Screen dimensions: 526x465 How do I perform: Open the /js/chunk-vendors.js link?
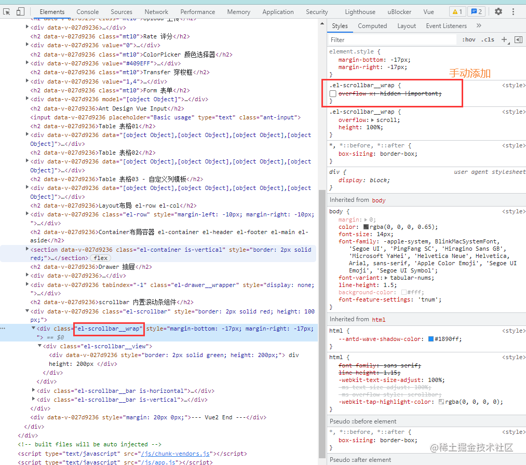coord(175,453)
